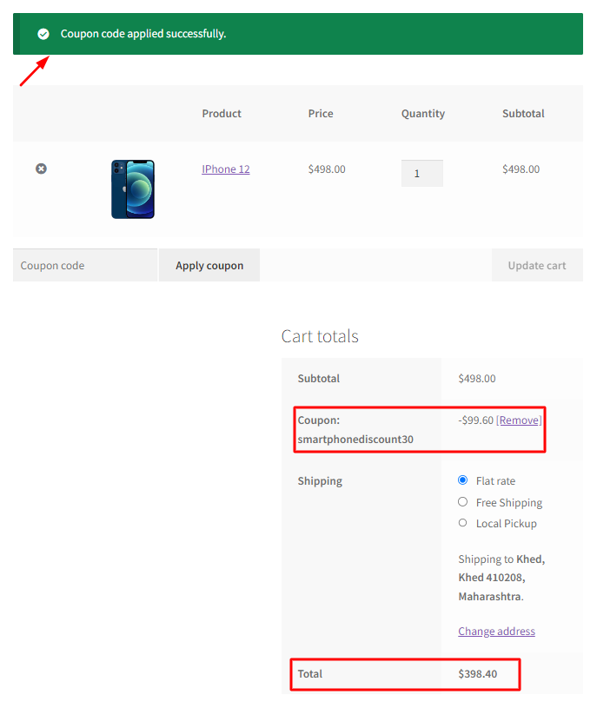Click the Total amount $398.40
Image resolution: width=597 pixels, height=708 pixels.
coord(477,673)
